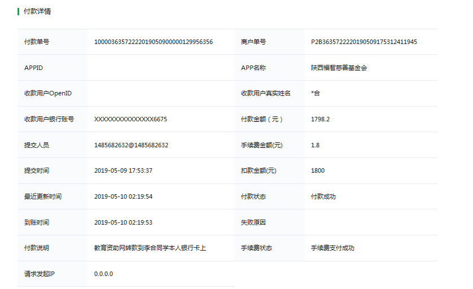Viewport: 473px width, 289px height.
Task: Select payment number 1000036357222201905090000129956356
Action: coord(153,42)
